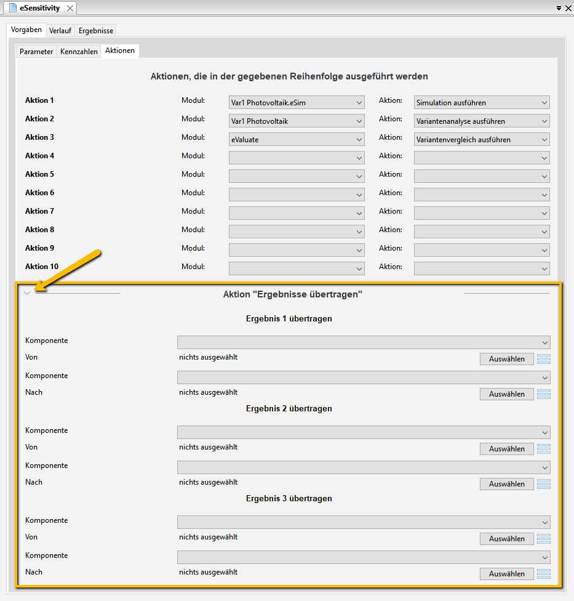Expand Aktion dropdown in Aktion 8 row

(482, 232)
